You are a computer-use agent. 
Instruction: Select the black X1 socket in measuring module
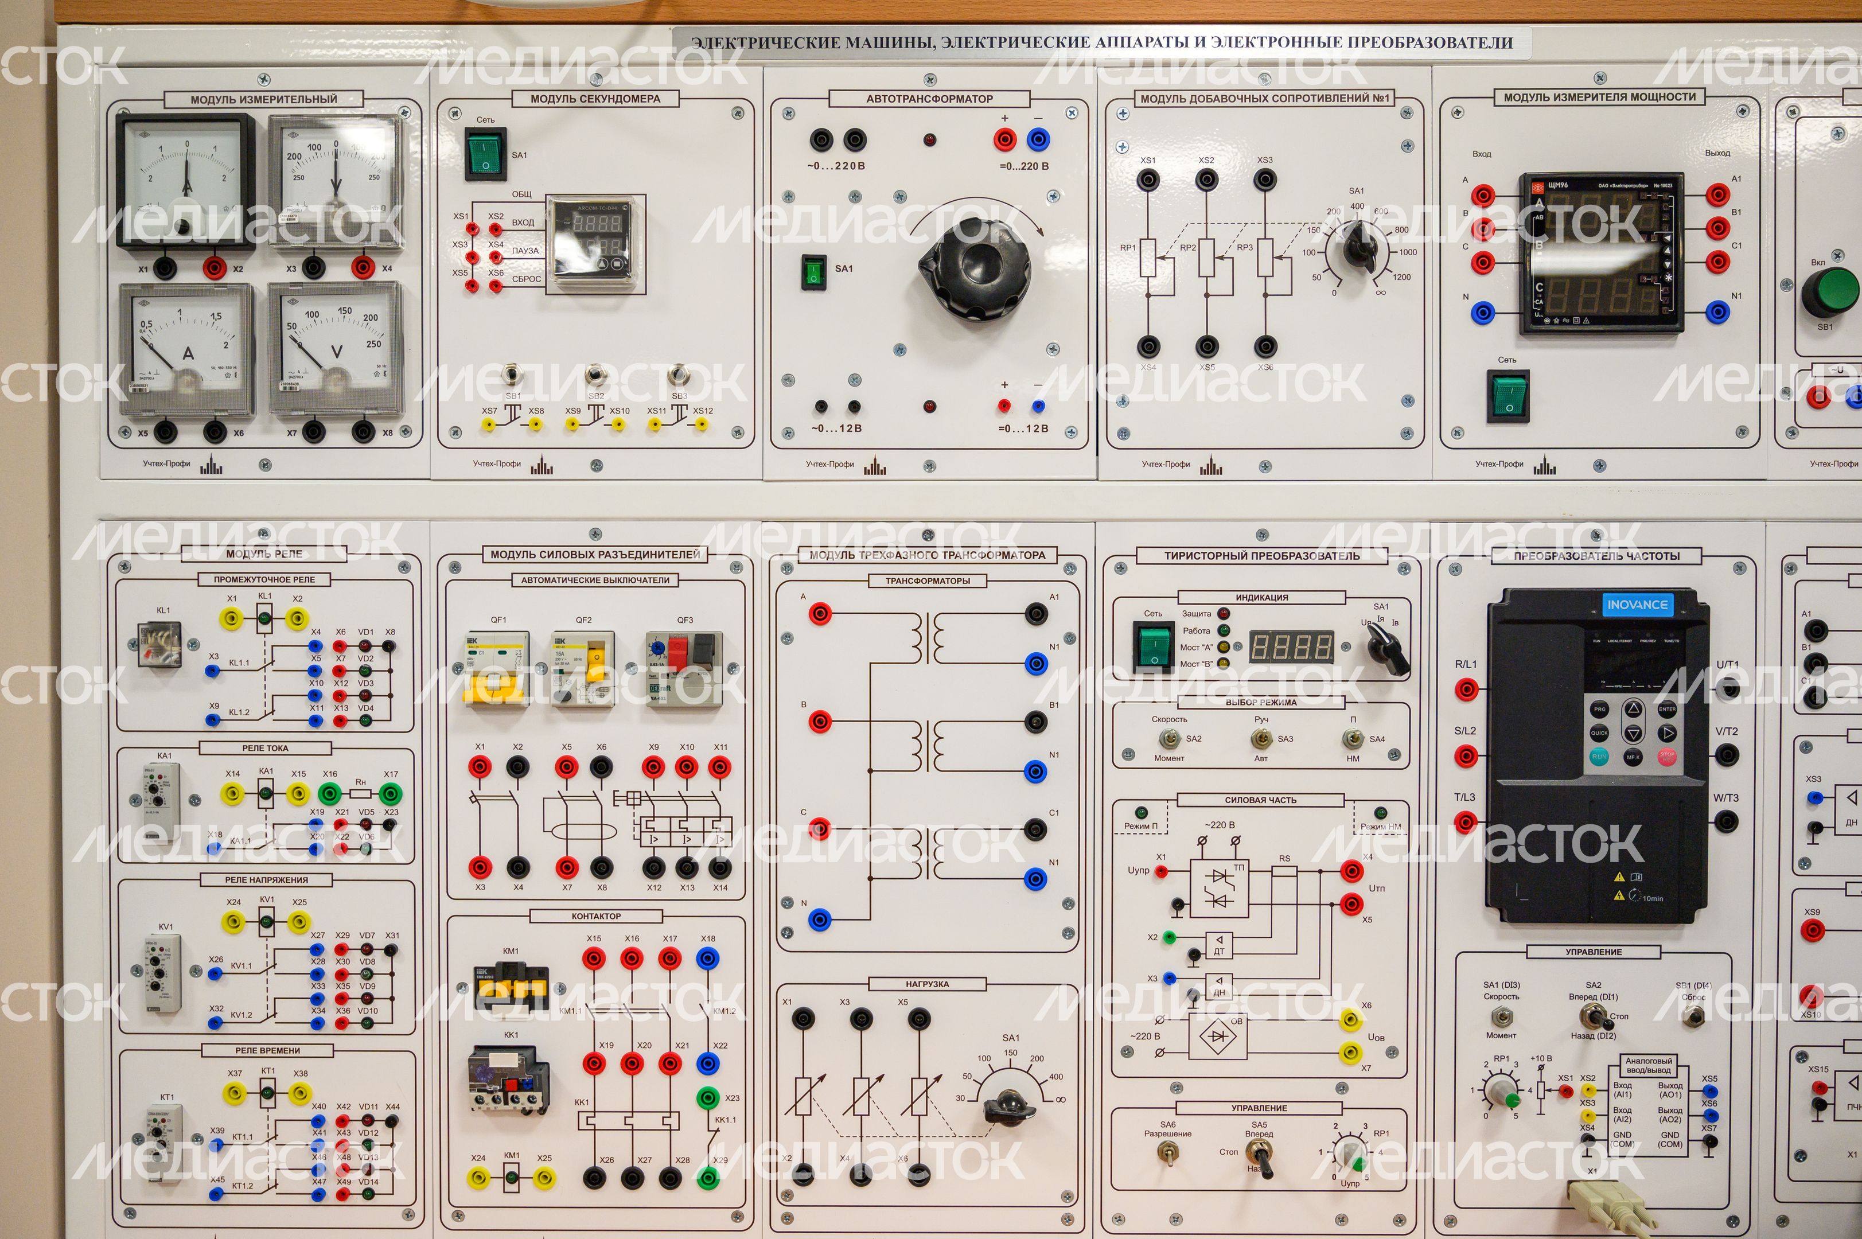coord(164,267)
